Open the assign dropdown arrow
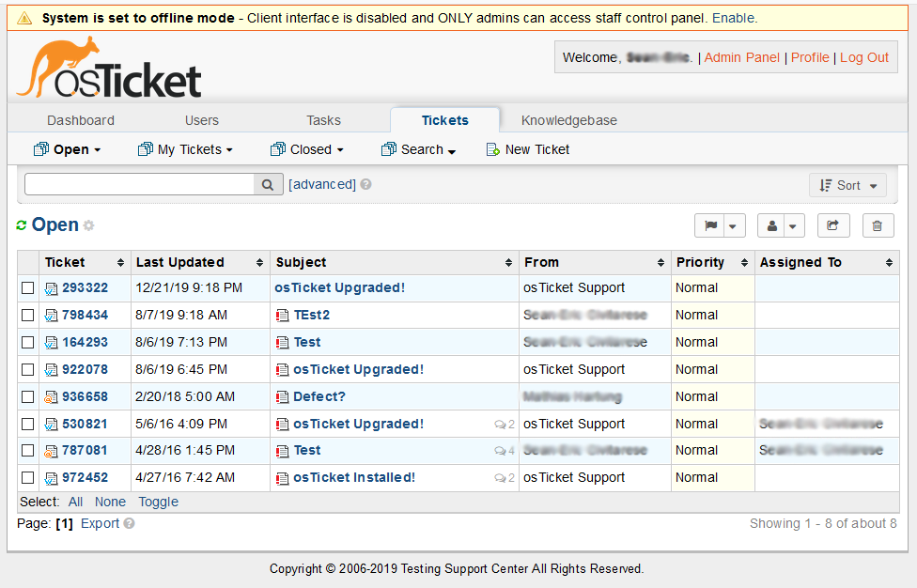Viewport: 917px width, 588px height. click(x=793, y=225)
